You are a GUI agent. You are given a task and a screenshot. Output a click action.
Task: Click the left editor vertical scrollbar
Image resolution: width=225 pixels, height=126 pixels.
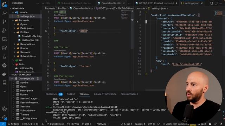click(132, 30)
